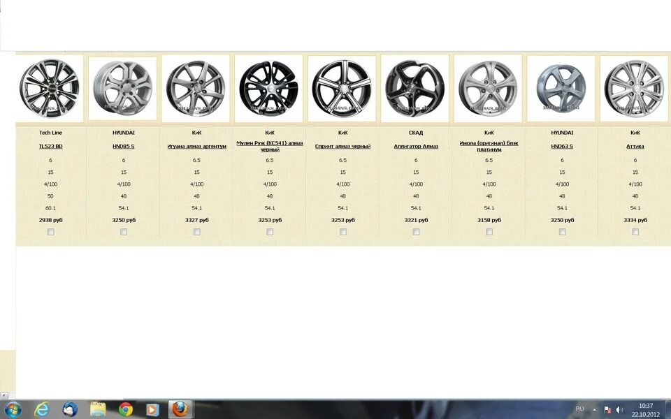671x419 pixels.
Task: Click the СКАД Аллигатор wheel image
Action: [x=414, y=89]
